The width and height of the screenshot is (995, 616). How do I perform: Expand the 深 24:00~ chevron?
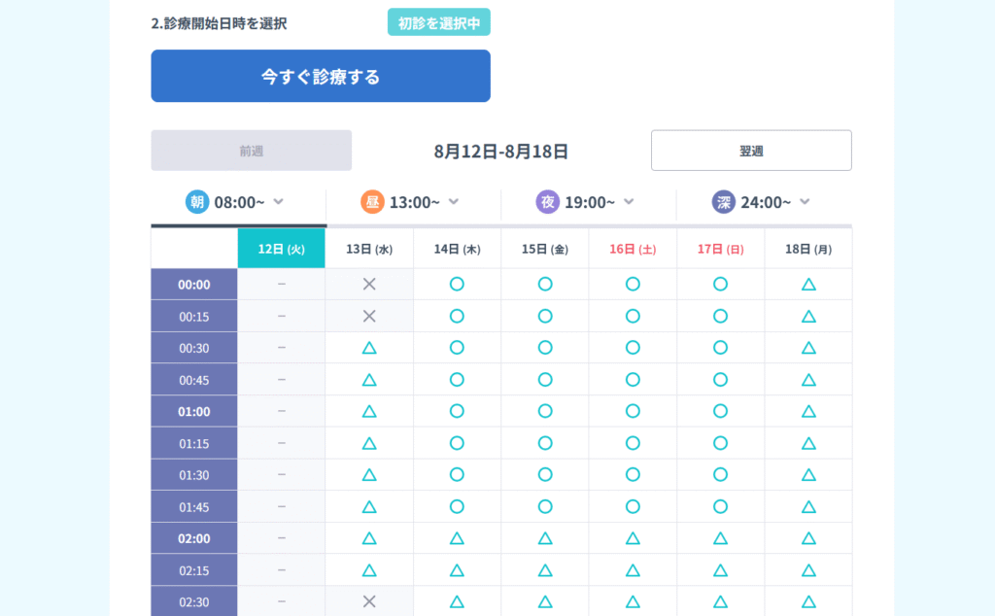[x=805, y=202]
